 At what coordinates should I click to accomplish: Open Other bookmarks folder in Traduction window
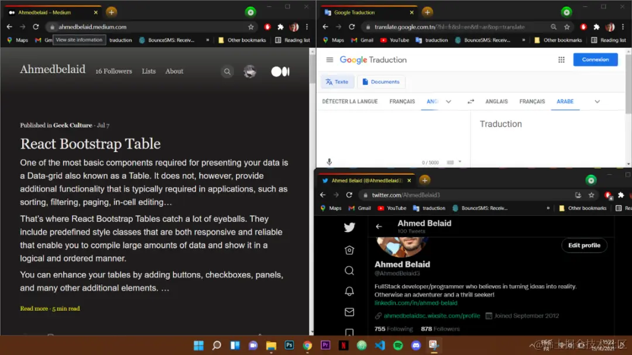[x=558, y=40]
